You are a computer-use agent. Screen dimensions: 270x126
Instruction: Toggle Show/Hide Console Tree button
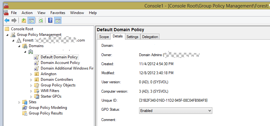(x=31, y=21)
